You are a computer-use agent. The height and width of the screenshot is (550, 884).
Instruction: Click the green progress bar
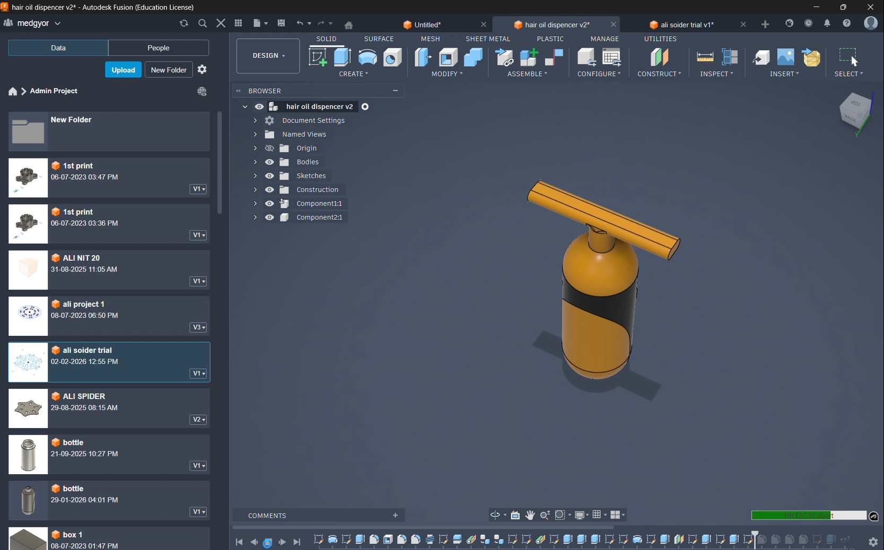tap(790, 516)
